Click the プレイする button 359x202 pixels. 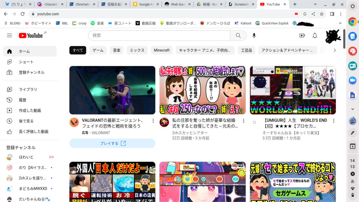(x=112, y=143)
